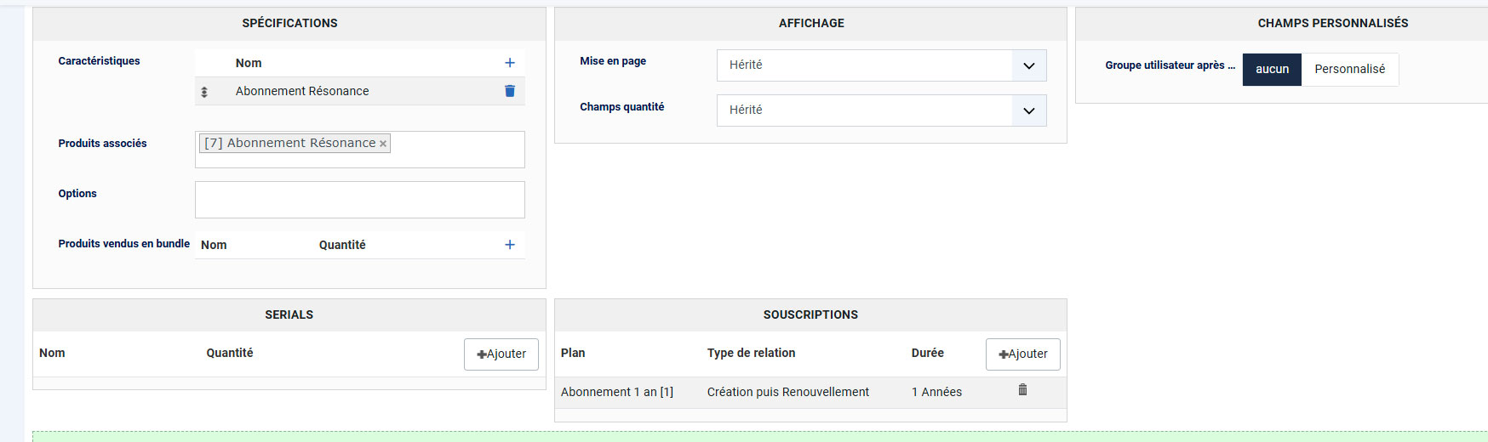Image resolution: width=1488 pixels, height=442 pixels.
Task: Focus the Options input field
Action: tap(359, 200)
